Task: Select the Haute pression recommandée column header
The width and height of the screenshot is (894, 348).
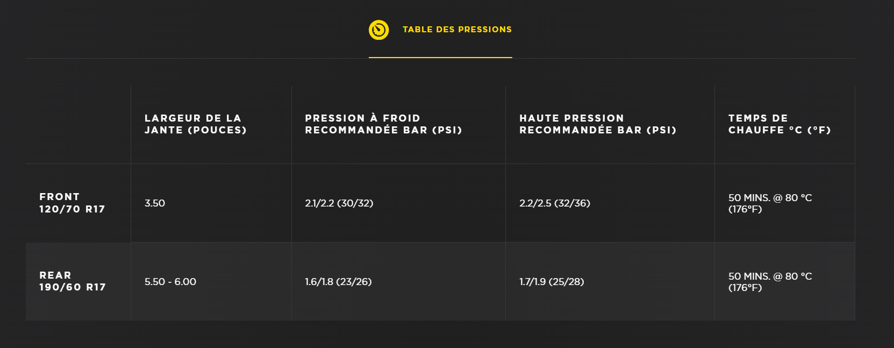Action: [x=597, y=124]
